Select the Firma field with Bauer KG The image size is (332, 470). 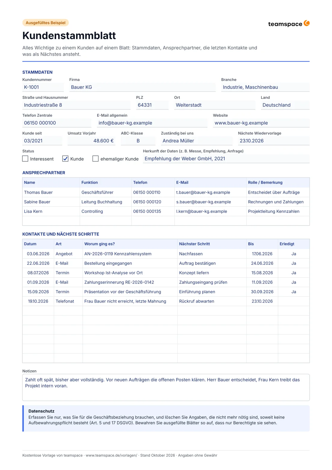[142, 87]
